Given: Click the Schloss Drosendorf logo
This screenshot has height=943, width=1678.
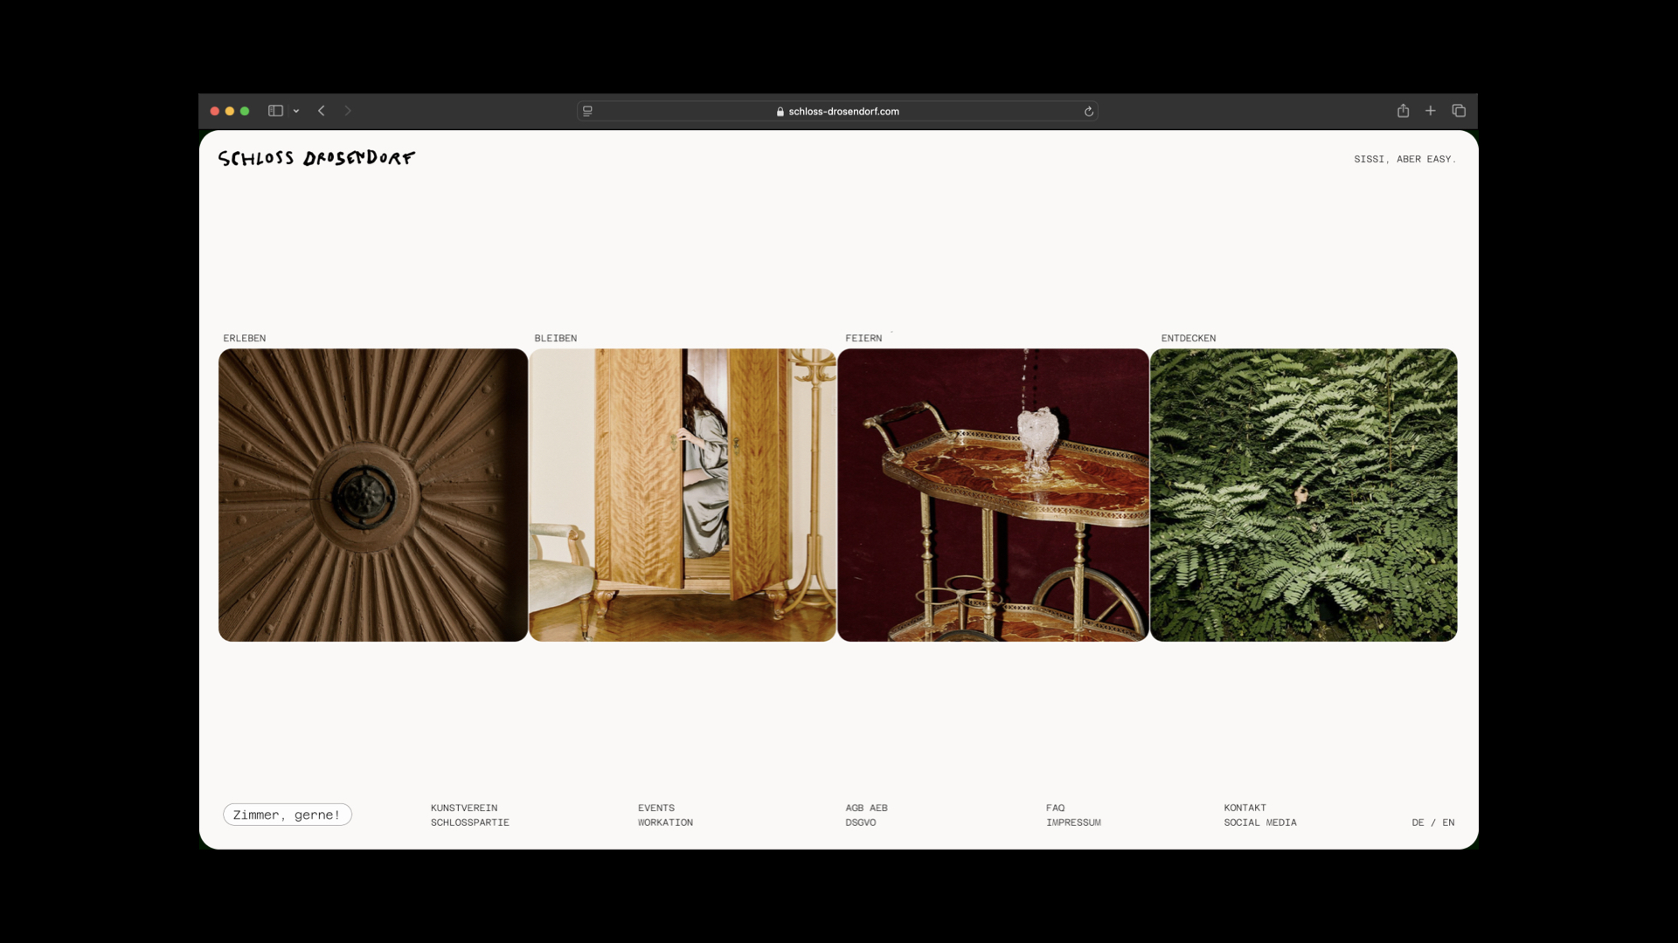Looking at the screenshot, I should tap(316, 158).
